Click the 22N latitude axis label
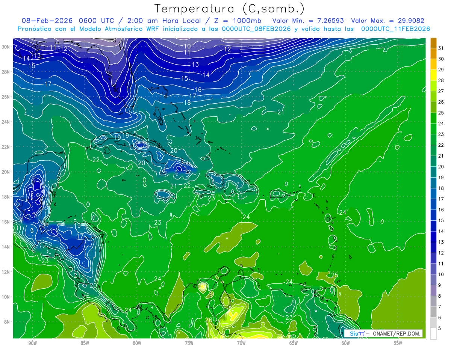This screenshot has width=451, height=348. point(6,147)
